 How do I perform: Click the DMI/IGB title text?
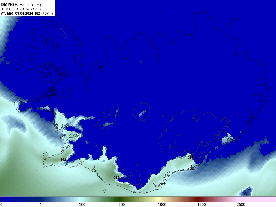point(9,5)
